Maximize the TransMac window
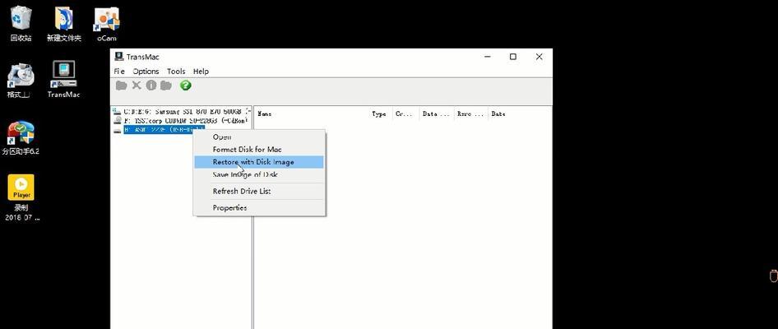Image resolution: width=778 pixels, height=329 pixels. pos(513,57)
